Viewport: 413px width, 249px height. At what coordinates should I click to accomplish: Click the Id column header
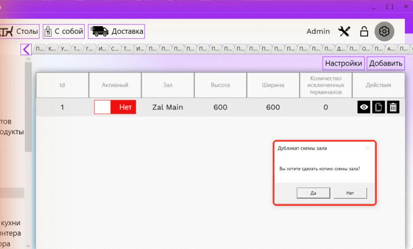62,85
